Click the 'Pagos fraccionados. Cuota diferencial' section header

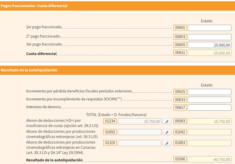(x=117, y=6)
